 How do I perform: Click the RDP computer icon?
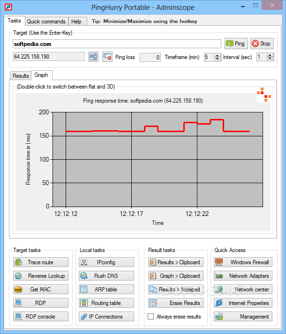(18, 303)
